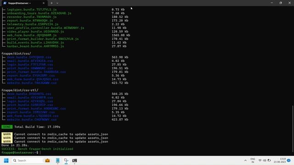Click the onboarding_tours.bundle js file name
The width and height of the screenshot is (294, 165).
[39, 13]
